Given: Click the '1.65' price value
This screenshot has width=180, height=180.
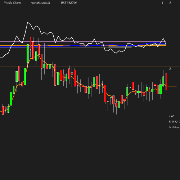Looking at the screenshot, I should 172,116.
